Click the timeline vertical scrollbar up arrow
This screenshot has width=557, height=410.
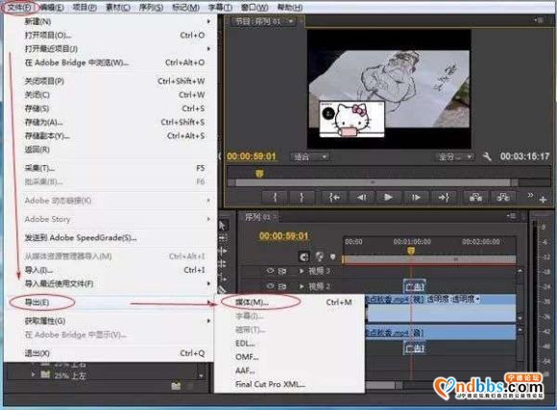tap(520, 271)
